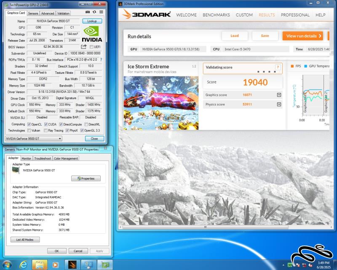337x270 pixels.
Task: Click 3DMark title bar app icon
Action: [x=120, y=4]
